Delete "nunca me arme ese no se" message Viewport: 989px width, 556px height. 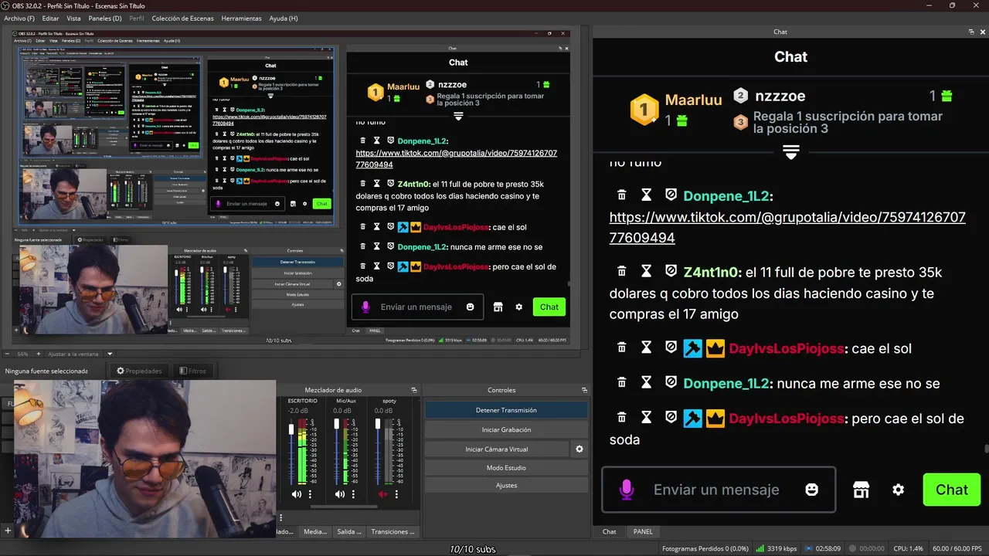(621, 383)
